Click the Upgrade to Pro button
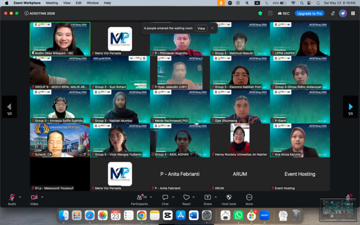Image resolution: width=360 pixels, height=225 pixels. click(x=309, y=13)
